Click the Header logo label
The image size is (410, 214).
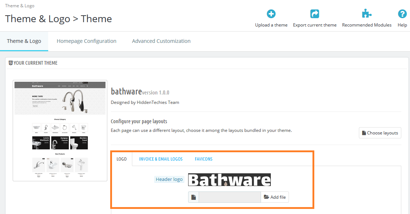(x=169, y=179)
